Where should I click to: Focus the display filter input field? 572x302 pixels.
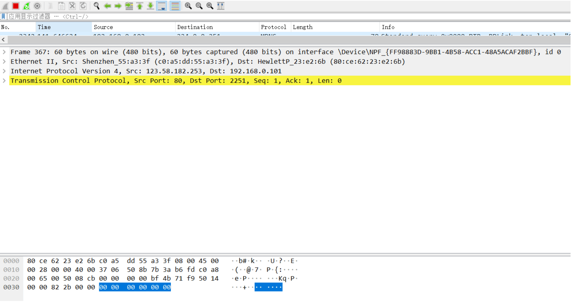click(x=289, y=16)
